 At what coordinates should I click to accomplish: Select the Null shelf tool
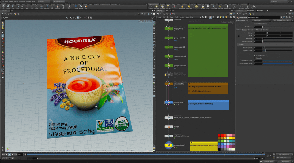(x=27, y=7)
